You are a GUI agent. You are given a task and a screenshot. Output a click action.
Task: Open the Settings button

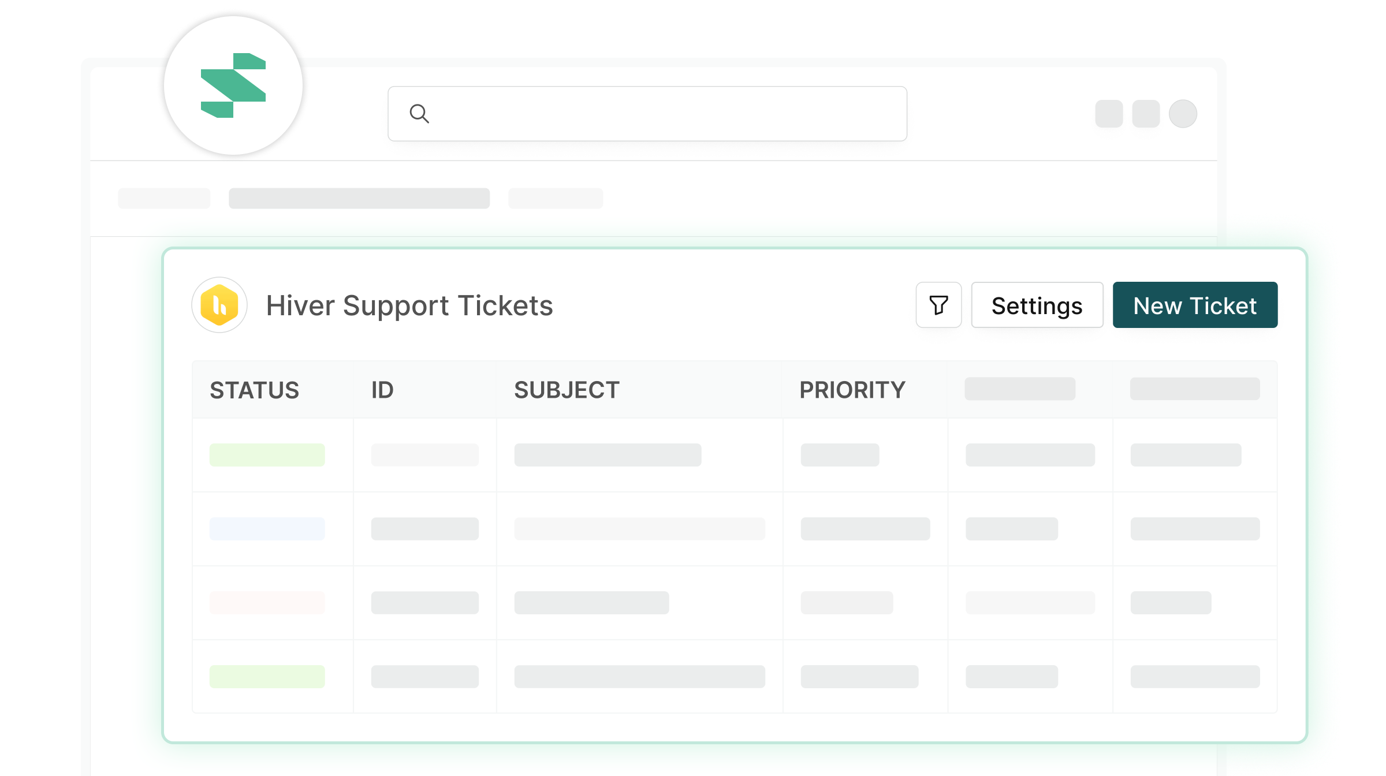[1037, 305]
